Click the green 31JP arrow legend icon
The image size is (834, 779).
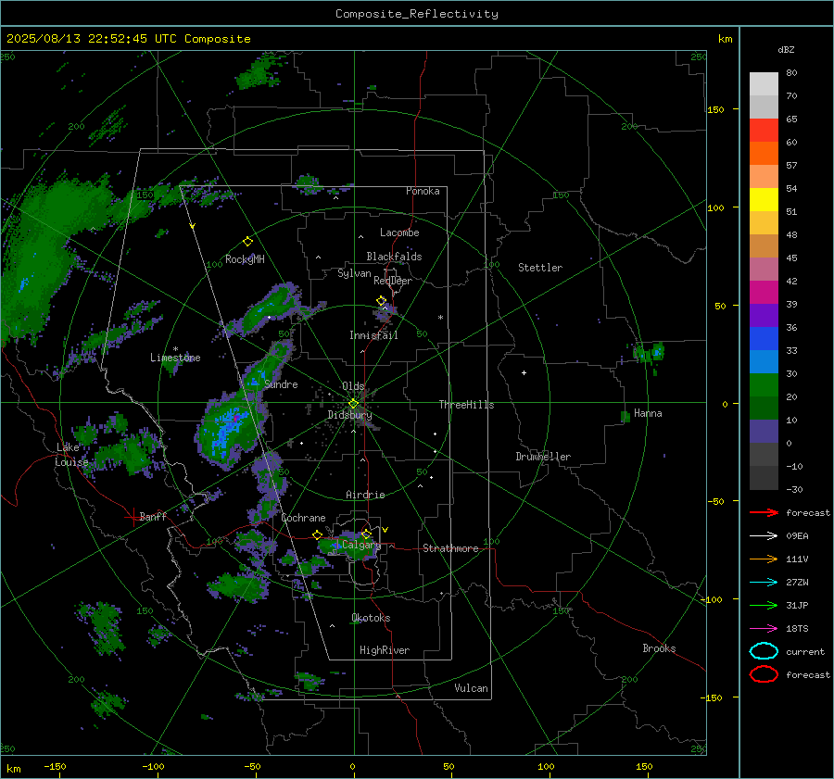coord(764,605)
